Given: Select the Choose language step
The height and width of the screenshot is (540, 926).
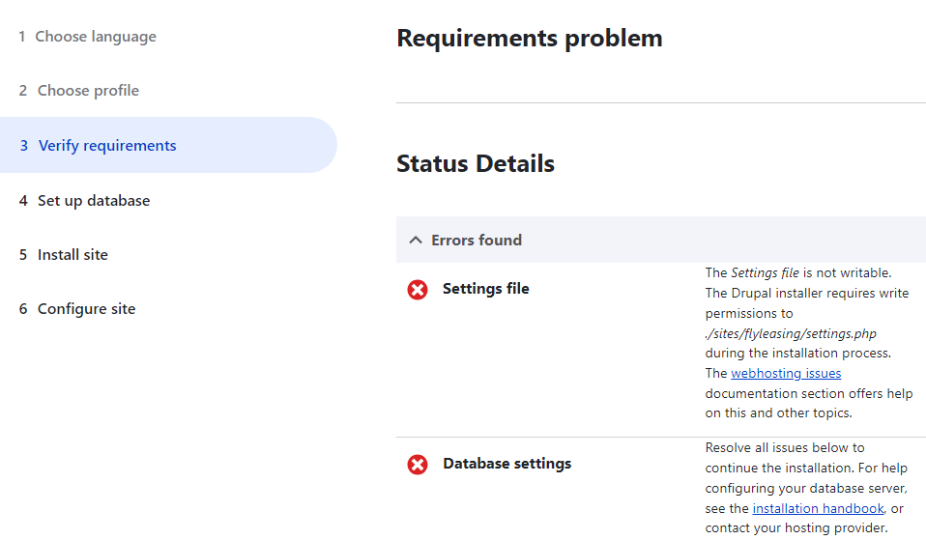Looking at the screenshot, I should tap(87, 37).
